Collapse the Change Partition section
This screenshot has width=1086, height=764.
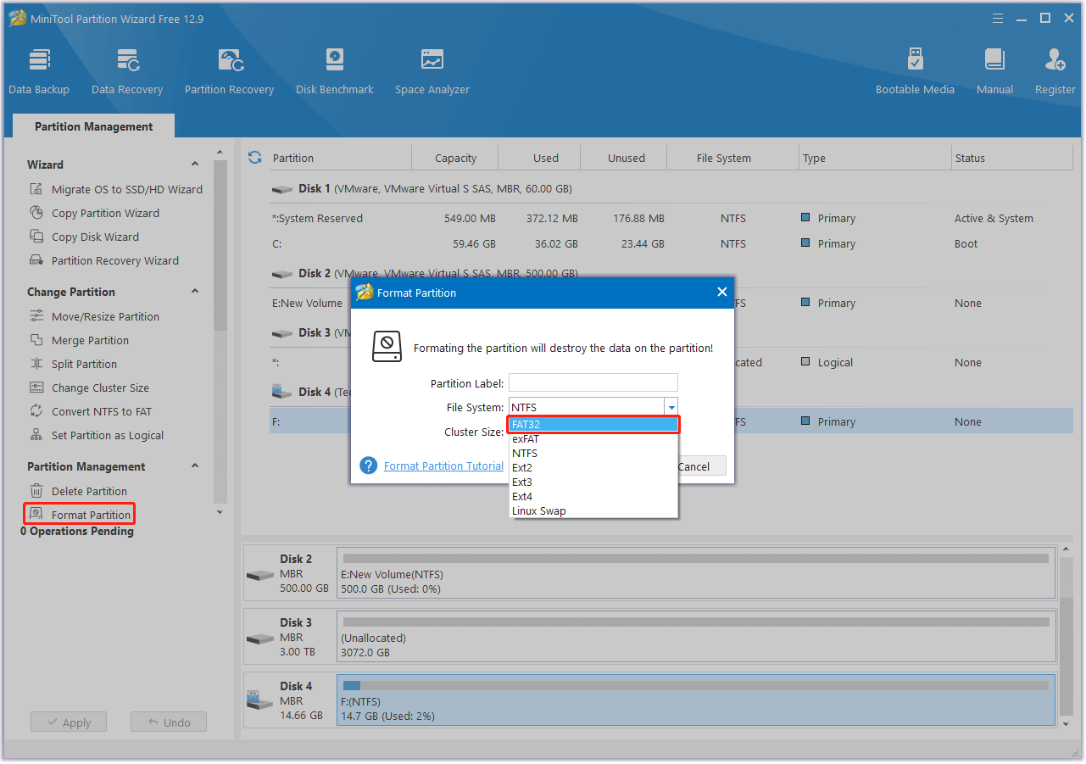pyautogui.click(x=195, y=292)
